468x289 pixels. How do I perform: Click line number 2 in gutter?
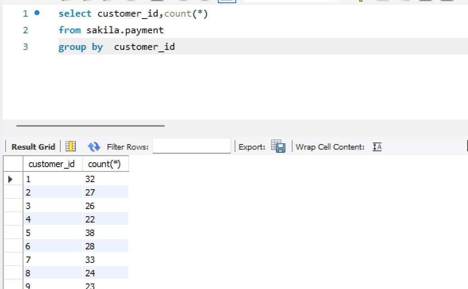[25, 30]
